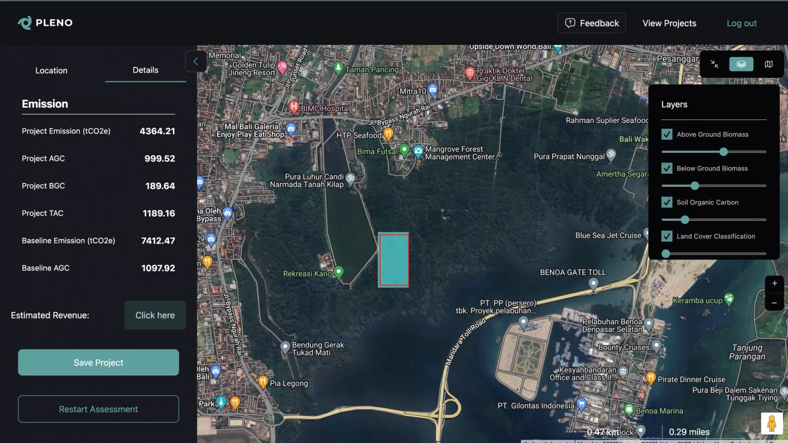Viewport: 788px width, 443px height.
Task: Select the Baseline Emission value 7412.47
Action: 158,240
